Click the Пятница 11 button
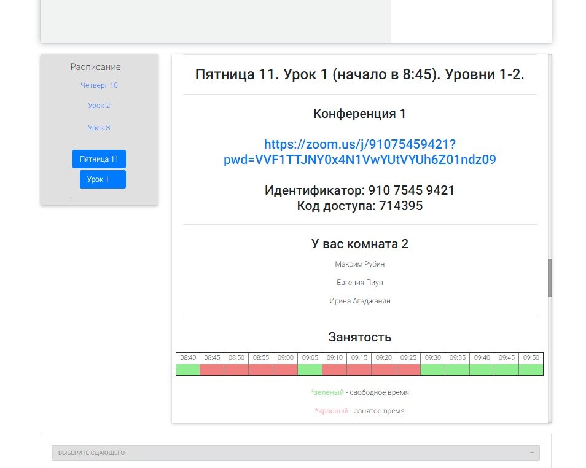The height and width of the screenshot is (468, 586). click(99, 159)
